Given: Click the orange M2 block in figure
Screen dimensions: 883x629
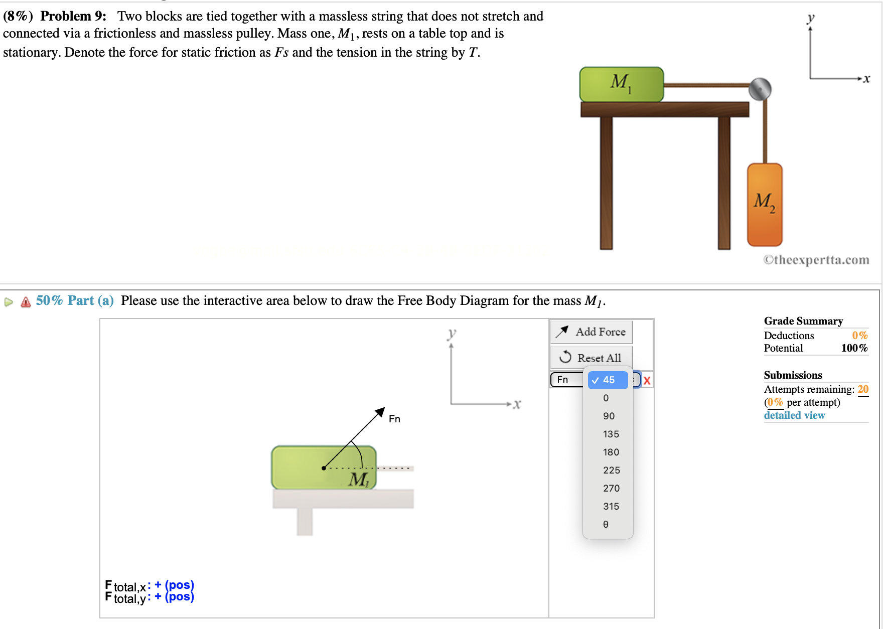Looking at the screenshot, I should (765, 205).
